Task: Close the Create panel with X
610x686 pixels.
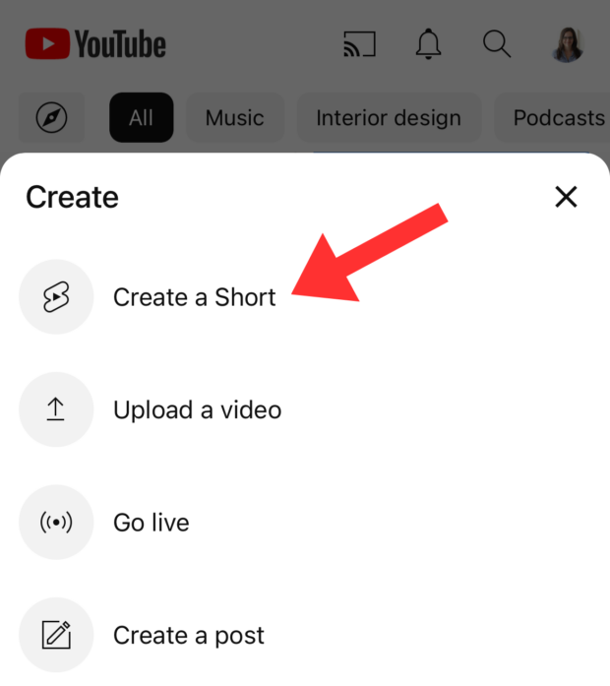Action: (566, 197)
